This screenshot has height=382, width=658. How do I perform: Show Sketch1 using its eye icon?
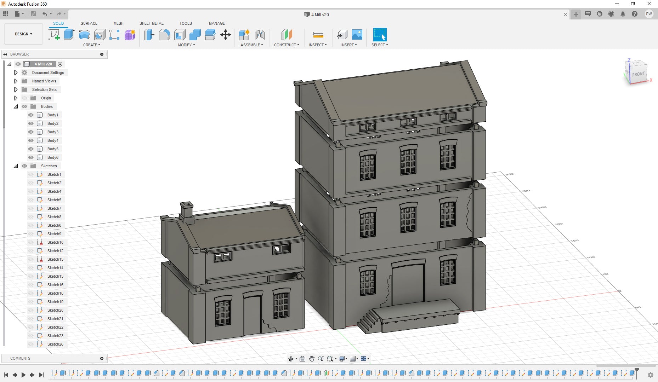[31, 174]
